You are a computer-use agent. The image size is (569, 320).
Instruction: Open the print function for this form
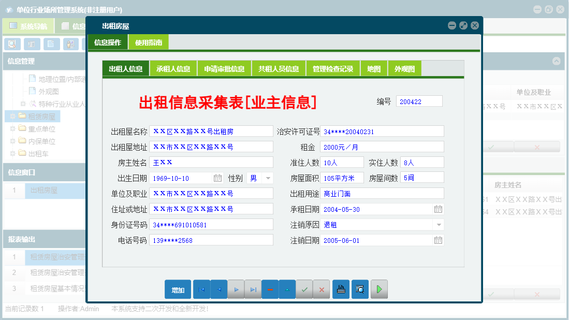341,289
